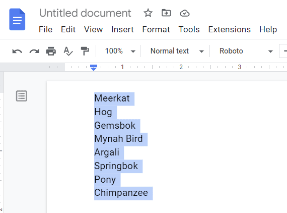Screen dimensions: 287x213
Task: Undo the last action
Action: point(17,51)
